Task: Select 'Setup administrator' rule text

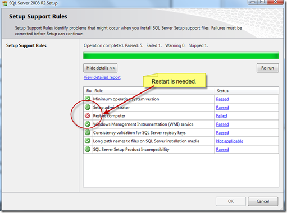Action: [x=111, y=108]
